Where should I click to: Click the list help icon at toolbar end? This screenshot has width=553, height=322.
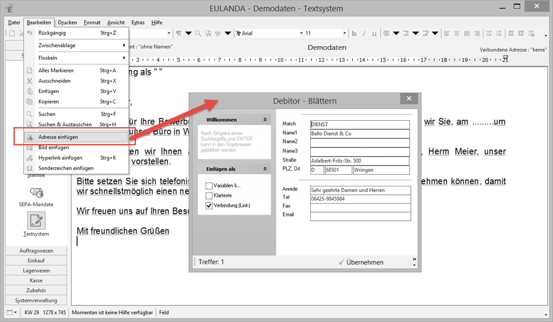(x=531, y=34)
